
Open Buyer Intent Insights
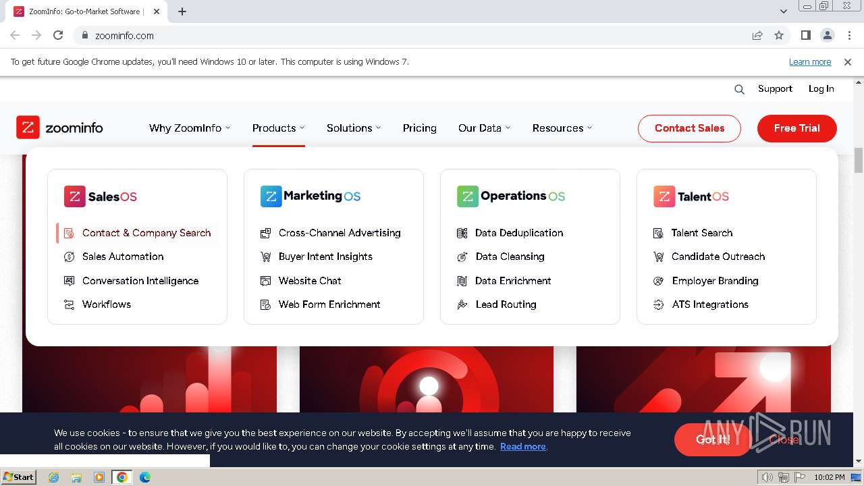(x=325, y=256)
